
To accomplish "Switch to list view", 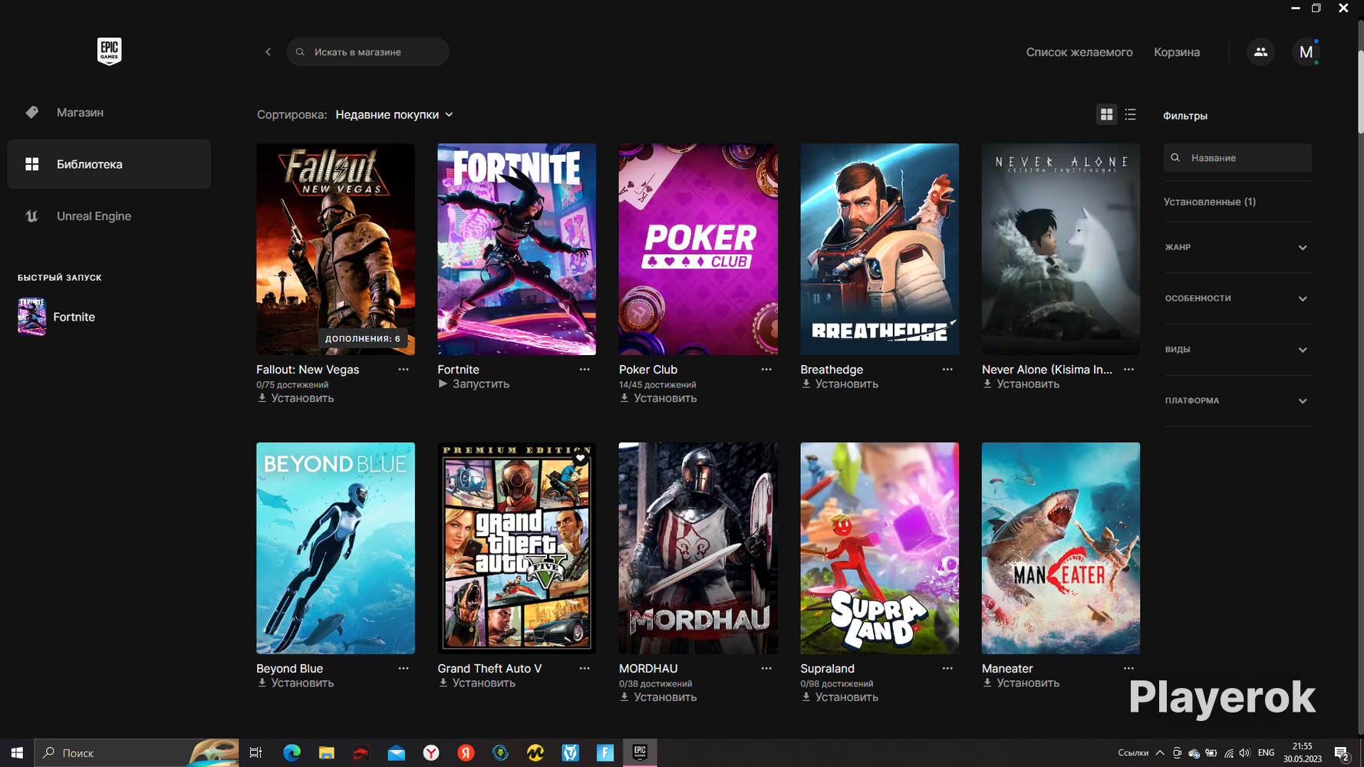I will (1130, 114).
